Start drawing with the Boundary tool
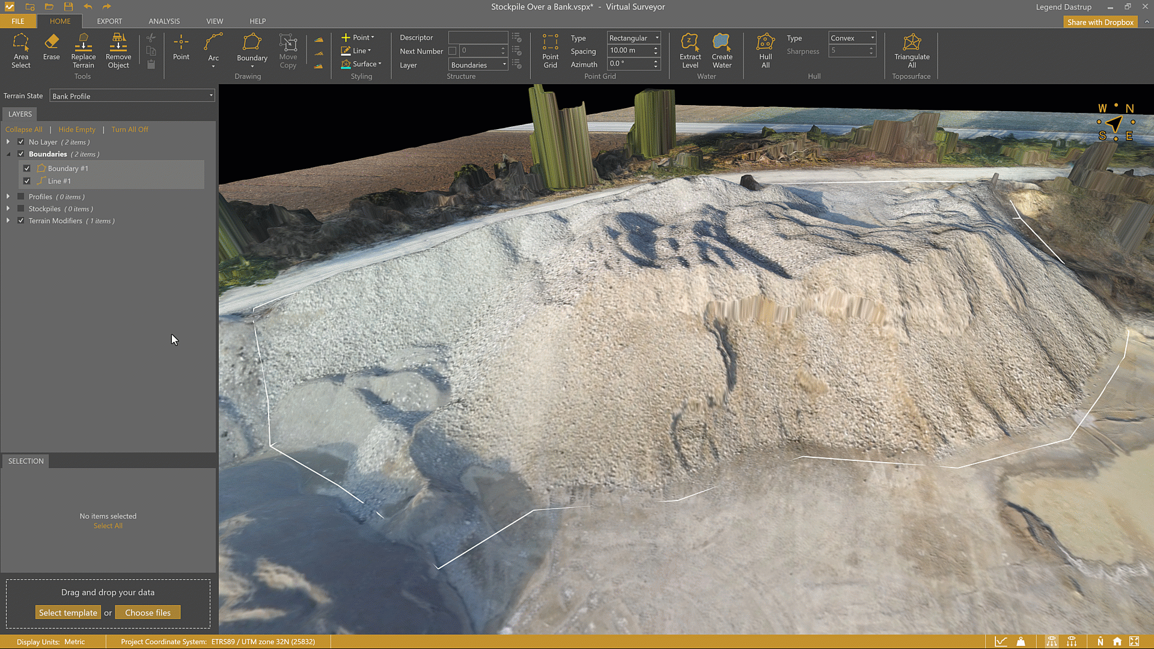Image resolution: width=1154 pixels, height=649 pixels. click(252, 47)
